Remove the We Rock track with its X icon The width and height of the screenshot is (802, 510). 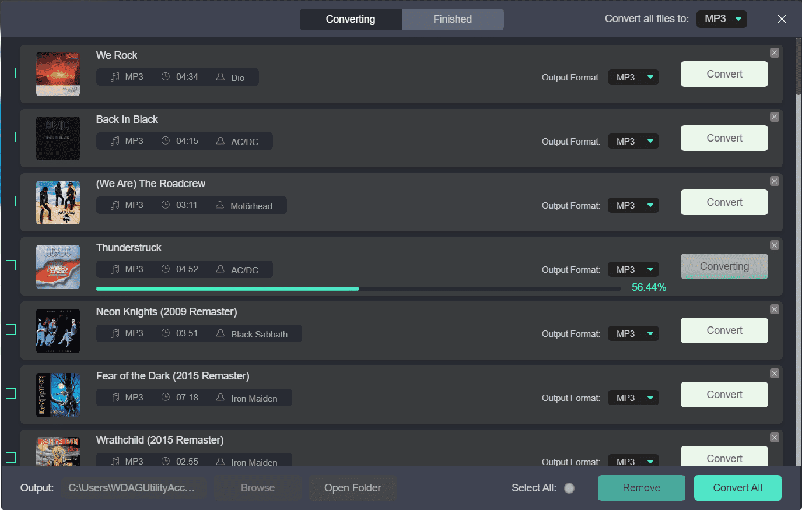click(775, 53)
